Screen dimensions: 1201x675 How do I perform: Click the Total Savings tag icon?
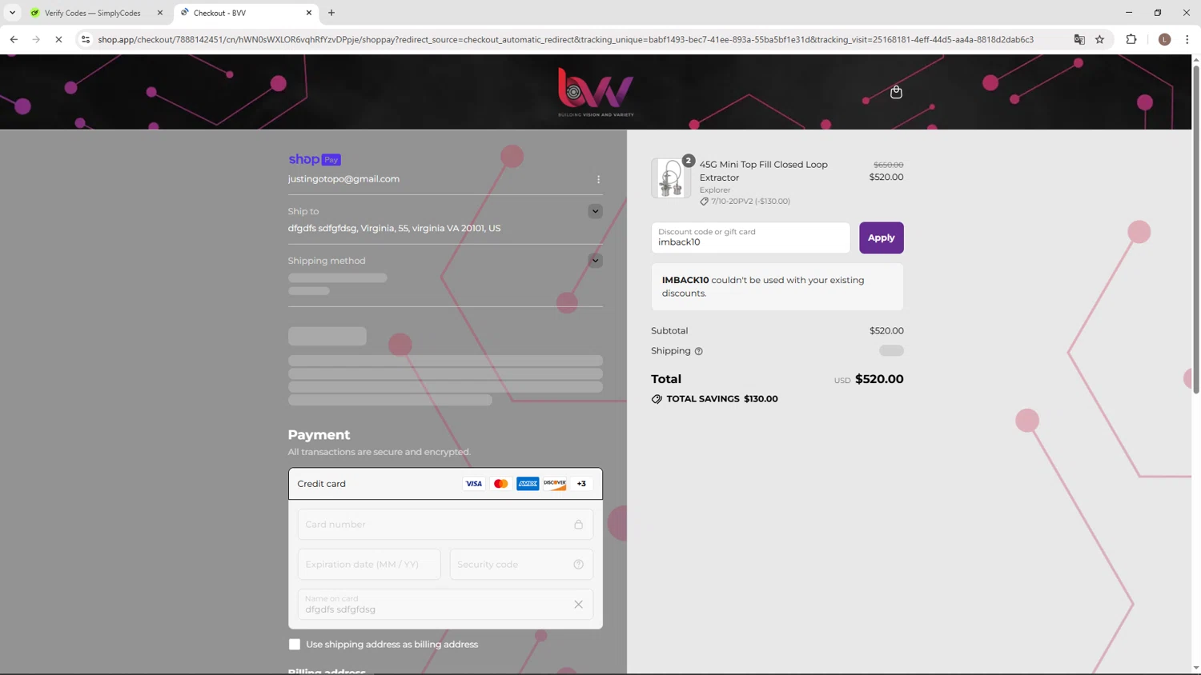coord(657,399)
